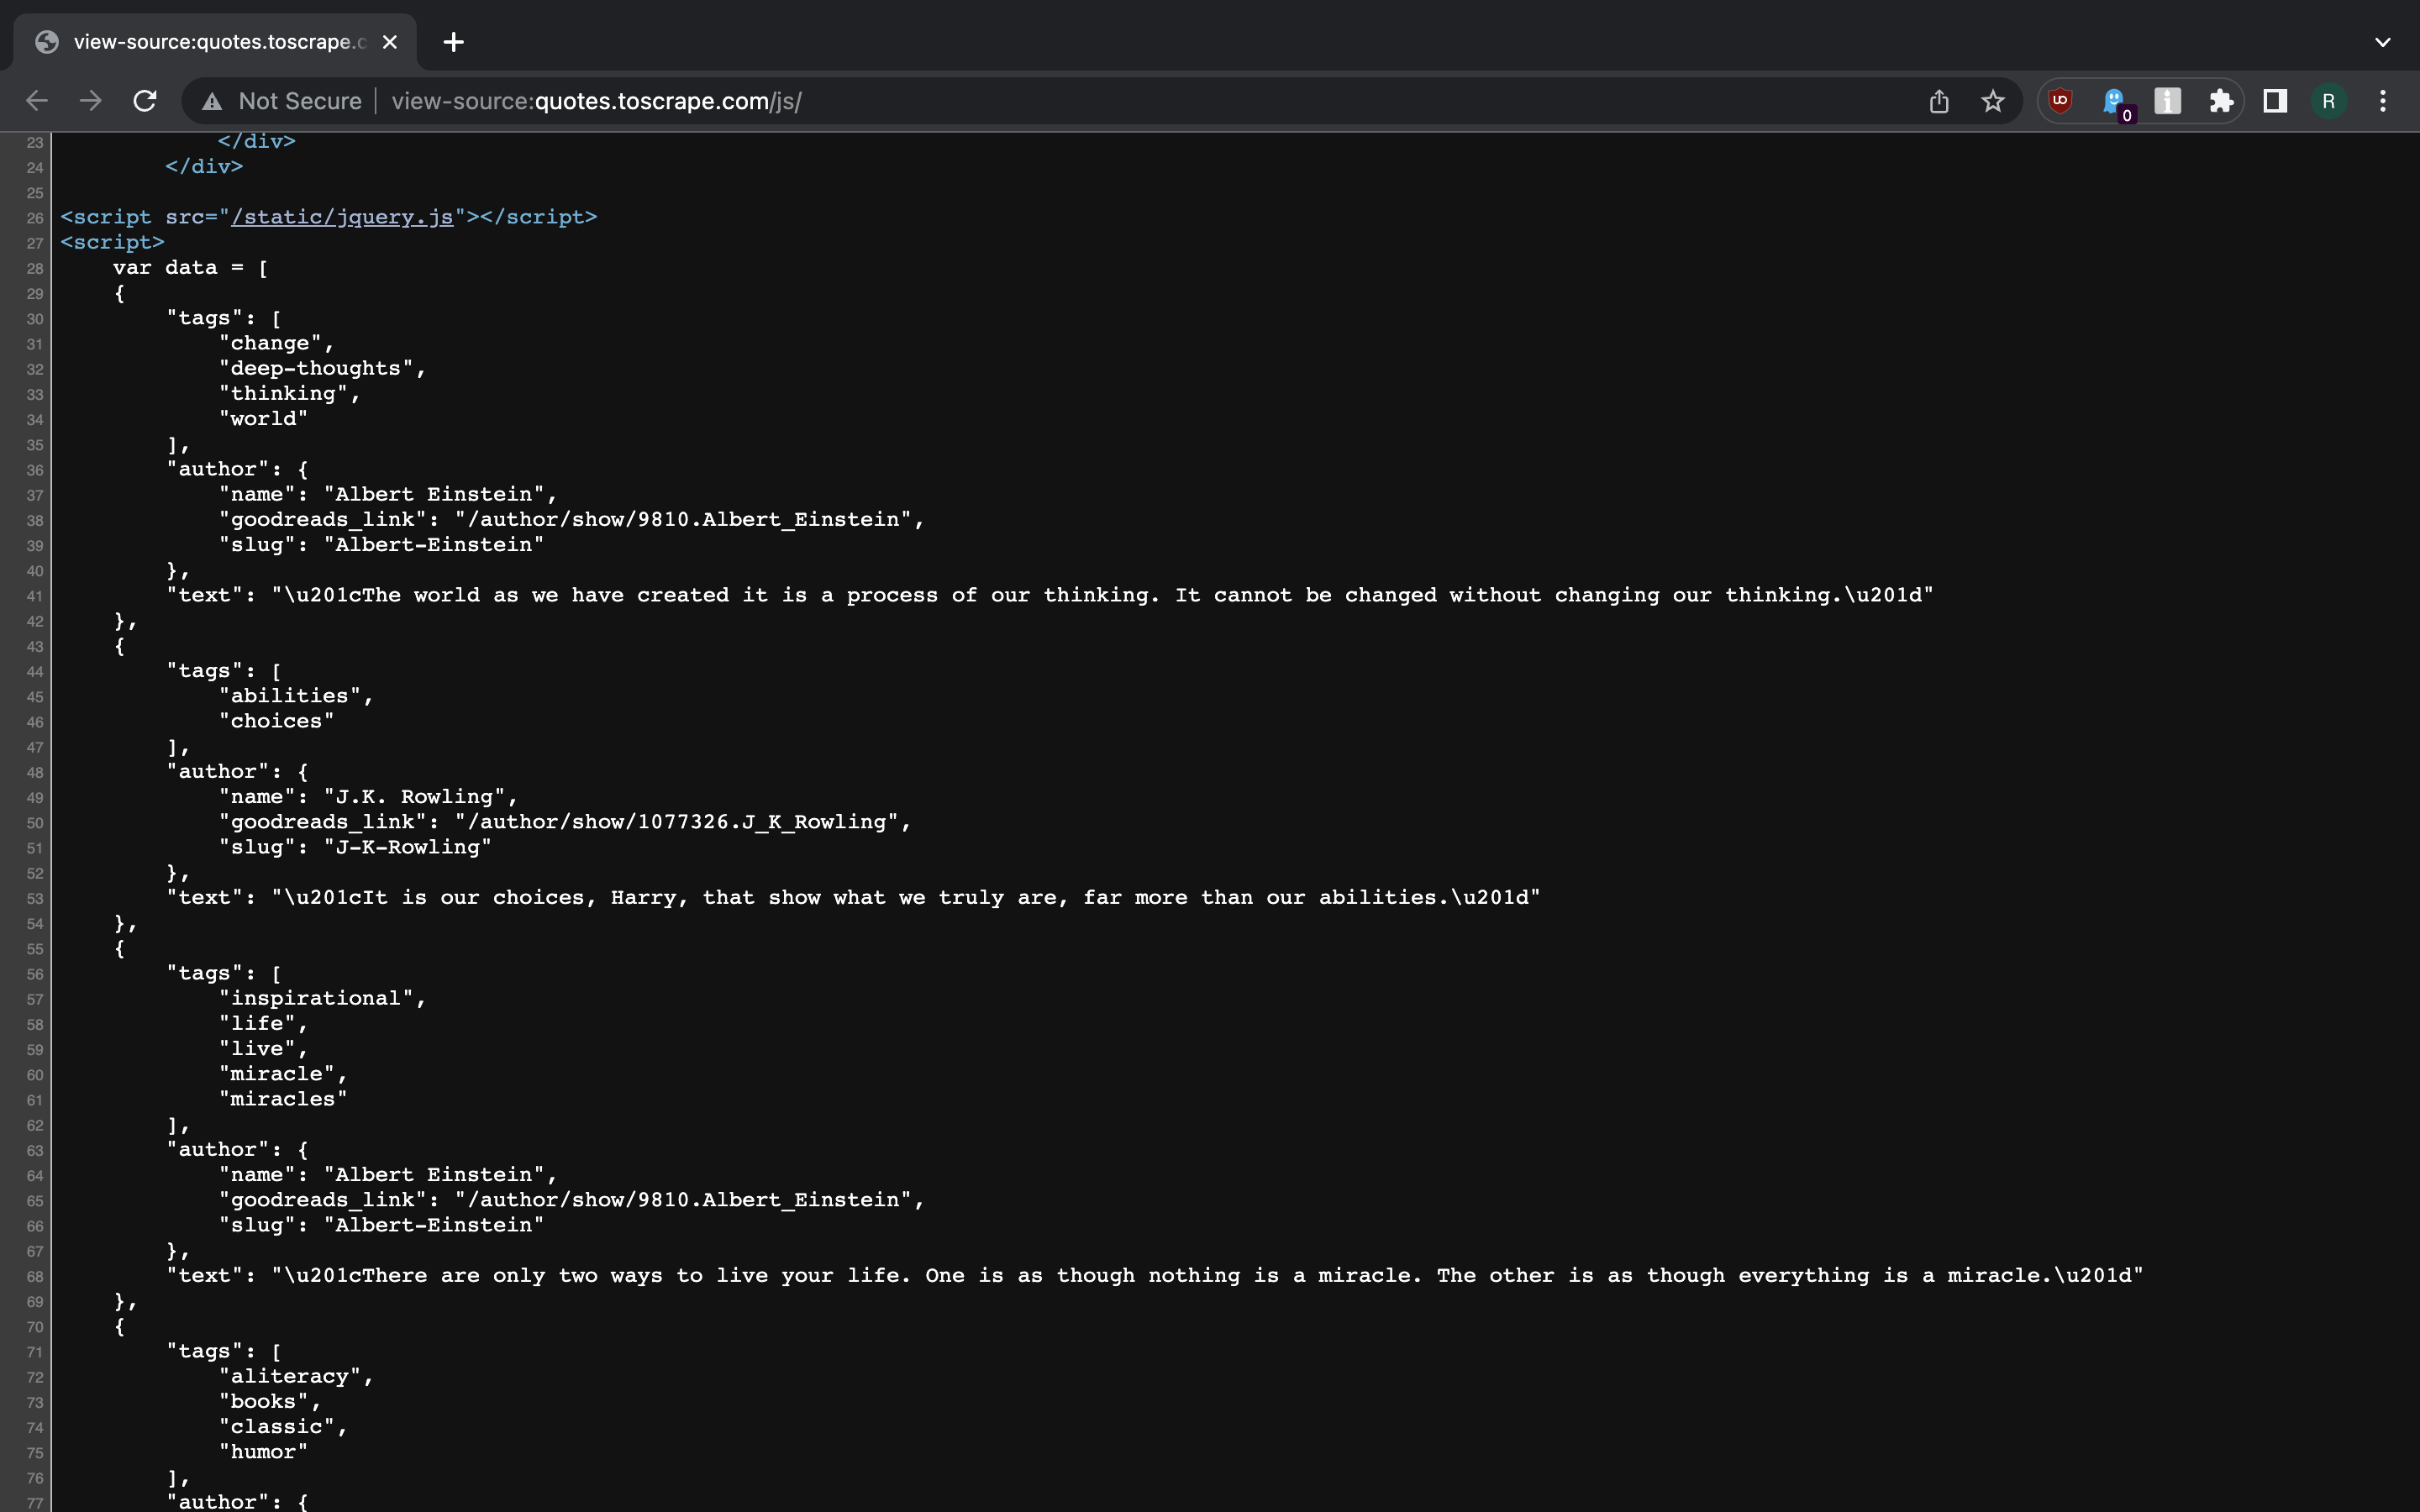Click the browser forward arrow
The height and width of the screenshot is (1512, 2420).
click(x=91, y=101)
